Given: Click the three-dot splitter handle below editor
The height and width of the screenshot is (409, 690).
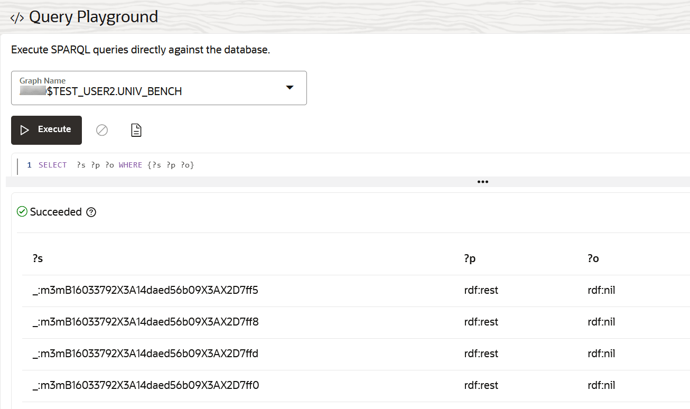Looking at the screenshot, I should click(x=482, y=182).
